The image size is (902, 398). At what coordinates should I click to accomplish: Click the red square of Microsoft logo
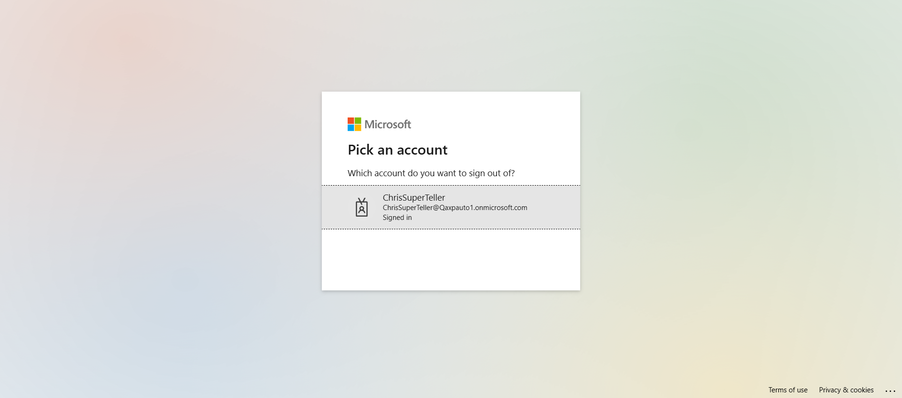point(351,121)
